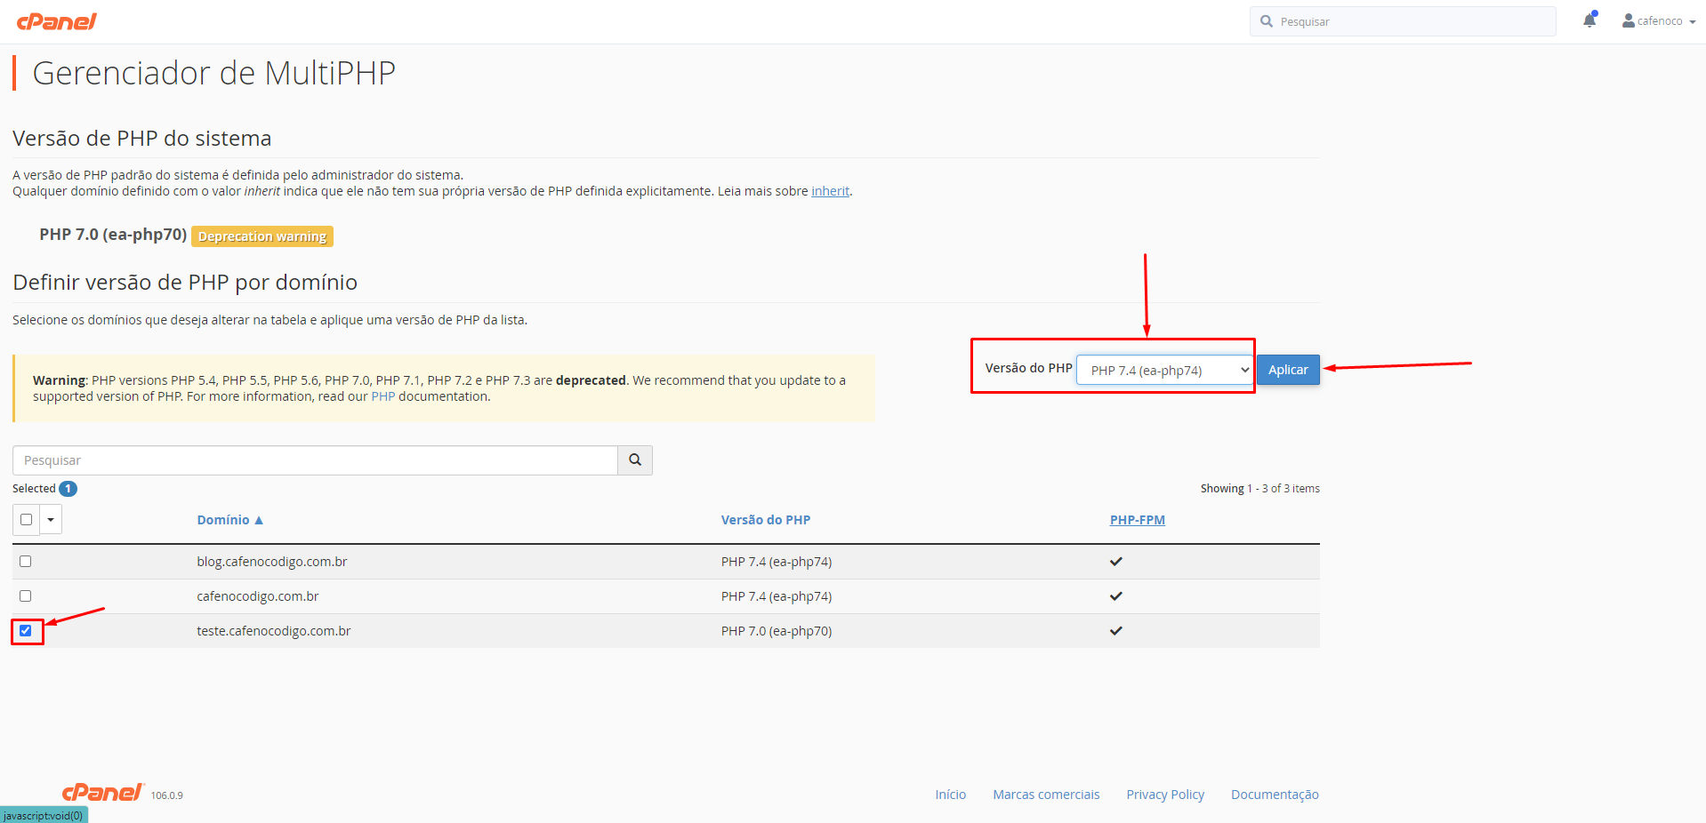This screenshot has height=823, width=1706.
Task: Click the Definir versão de PHP por domínio heading
Action: click(x=185, y=283)
